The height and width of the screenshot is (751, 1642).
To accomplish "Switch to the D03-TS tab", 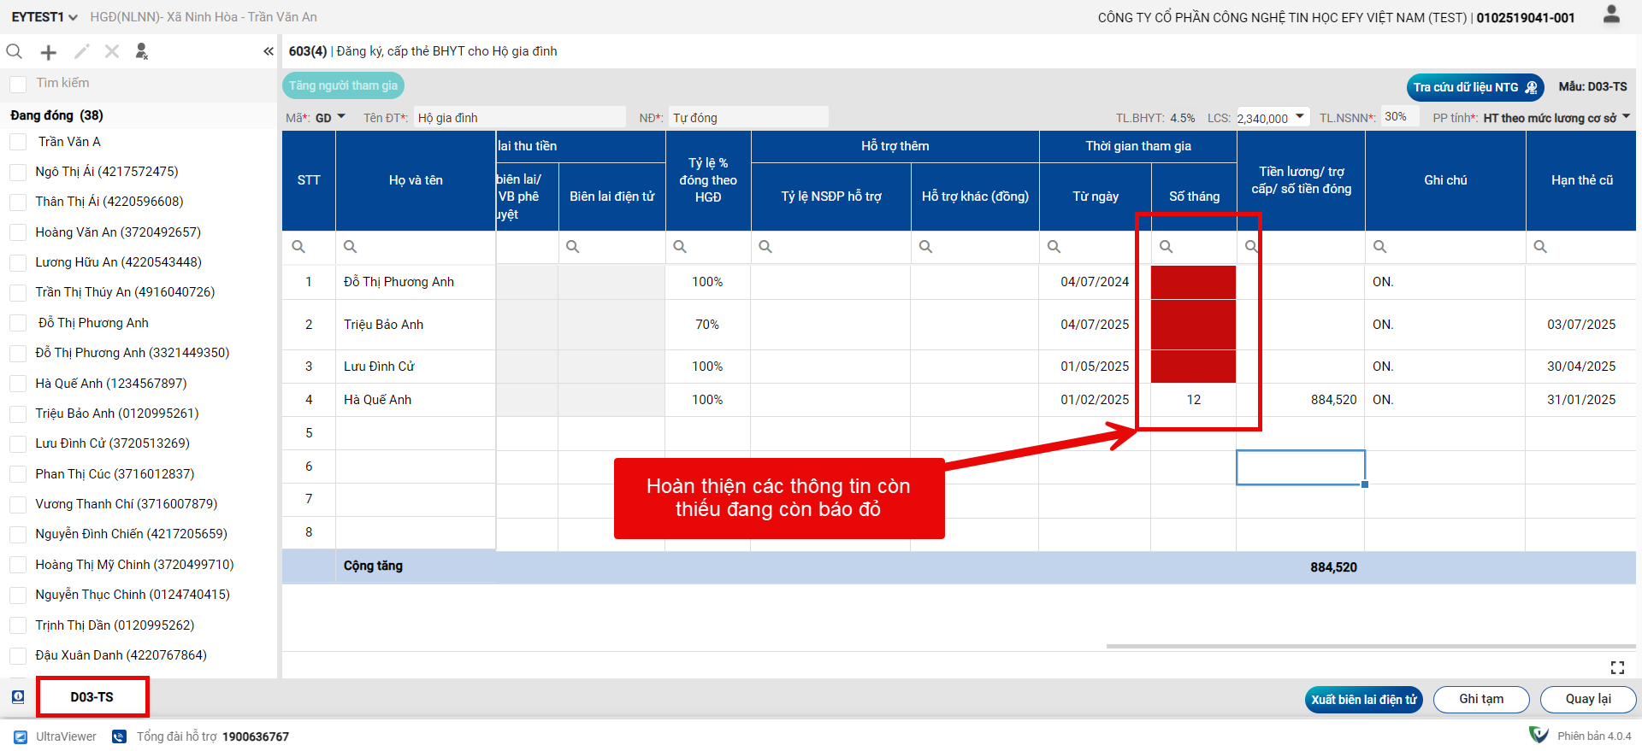I will (92, 697).
